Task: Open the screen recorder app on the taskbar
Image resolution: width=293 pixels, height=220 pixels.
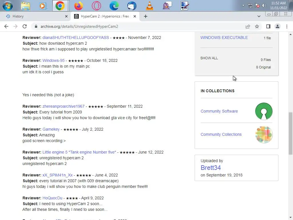Action: (x=185, y=6)
